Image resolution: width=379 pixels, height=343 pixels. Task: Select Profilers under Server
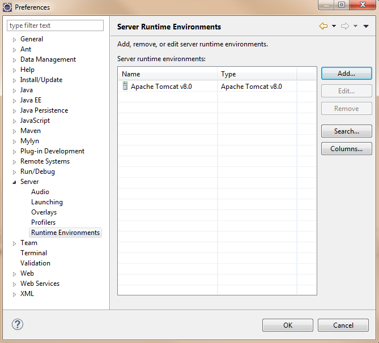pos(43,222)
